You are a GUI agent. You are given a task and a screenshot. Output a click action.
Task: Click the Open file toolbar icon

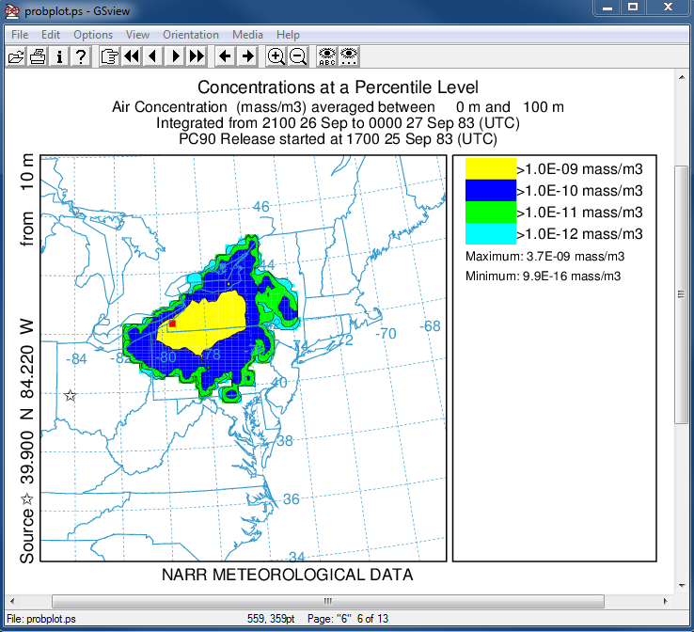(16, 56)
